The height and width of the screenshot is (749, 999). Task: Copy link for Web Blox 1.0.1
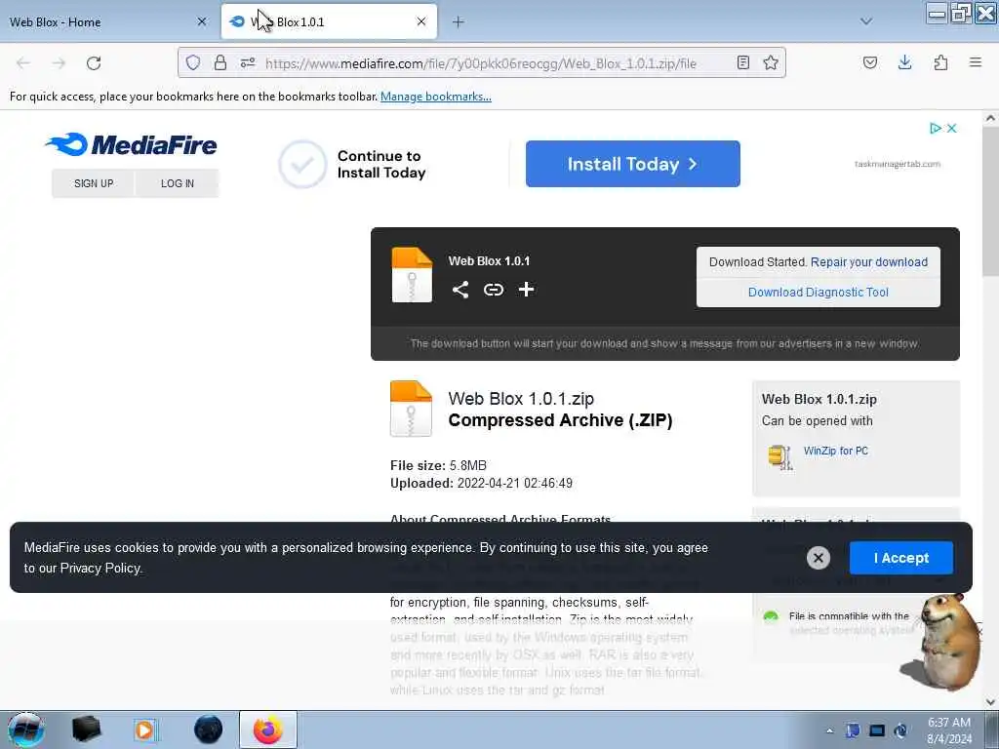pyautogui.click(x=493, y=290)
